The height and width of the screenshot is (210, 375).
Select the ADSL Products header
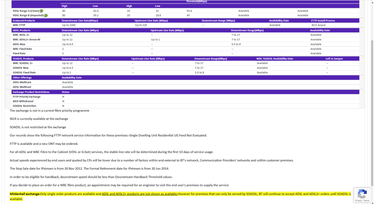[22, 30]
